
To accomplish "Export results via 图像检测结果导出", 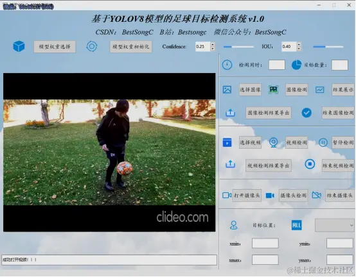I will pyautogui.click(x=269, y=113).
